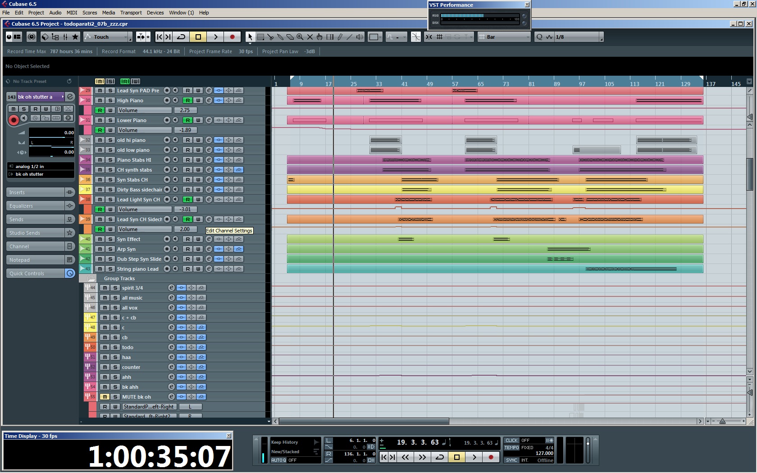Select the Draw pencil tool
757x473 pixels.
tap(340, 37)
